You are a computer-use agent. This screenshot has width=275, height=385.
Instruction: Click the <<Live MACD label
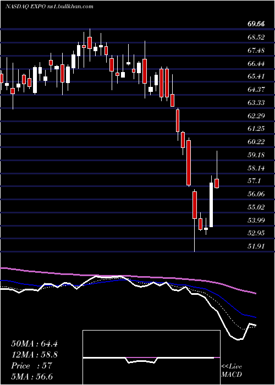click(x=232, y=371)
